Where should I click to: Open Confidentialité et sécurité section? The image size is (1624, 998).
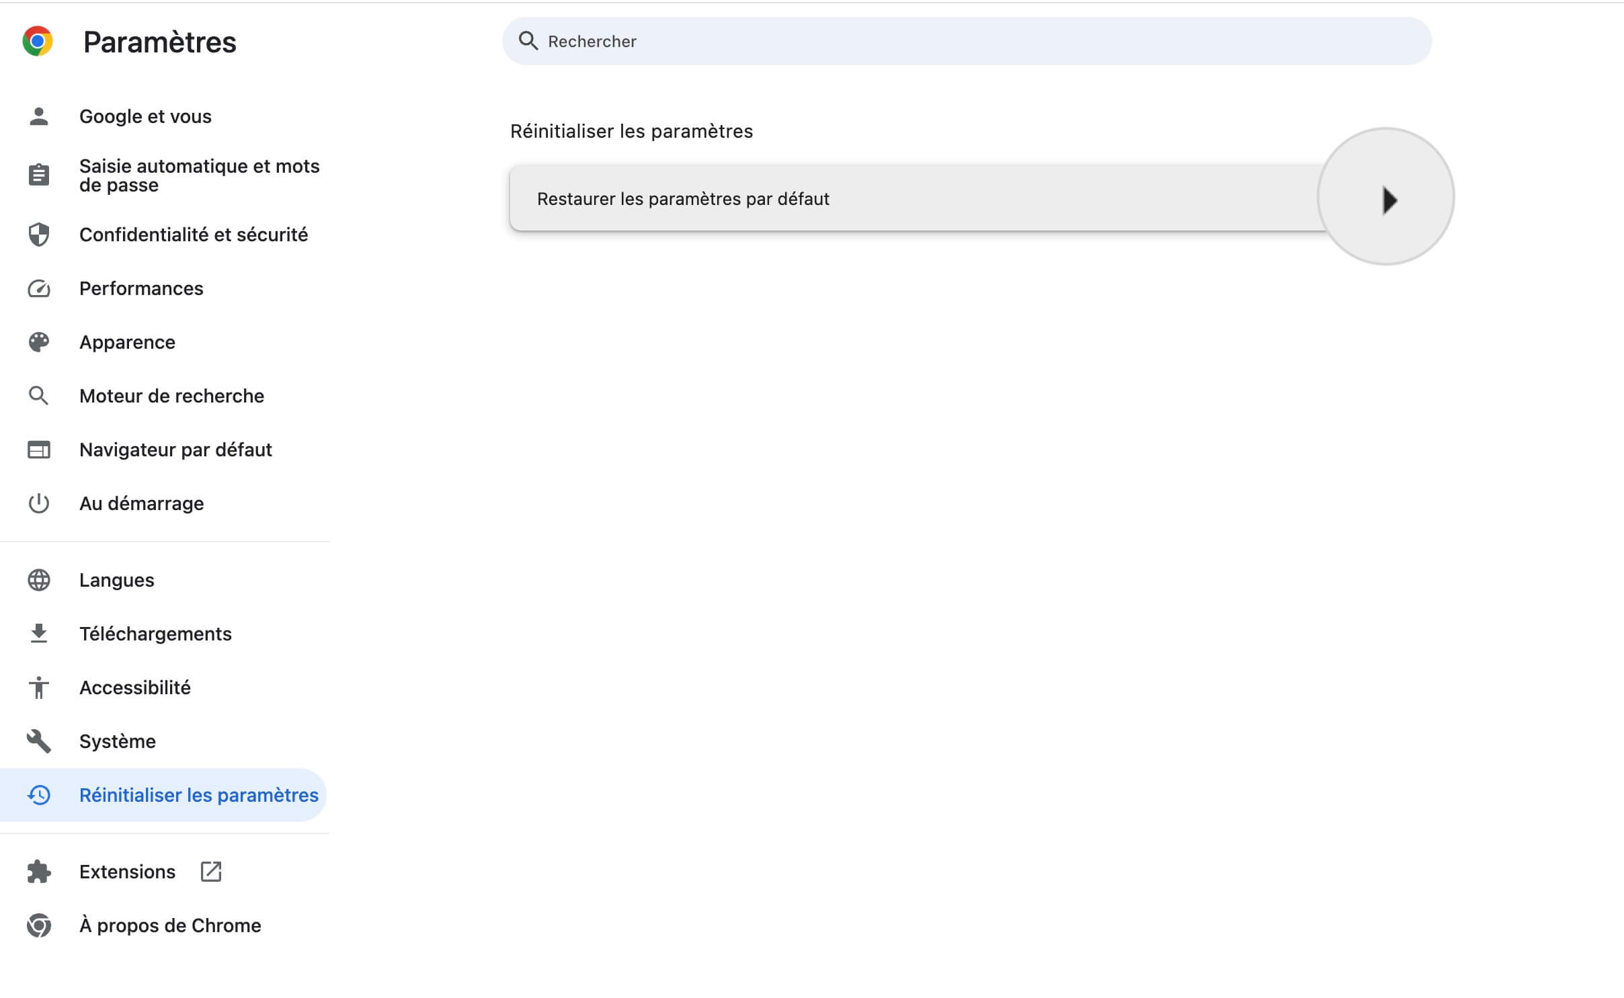(x=194, y=235)
